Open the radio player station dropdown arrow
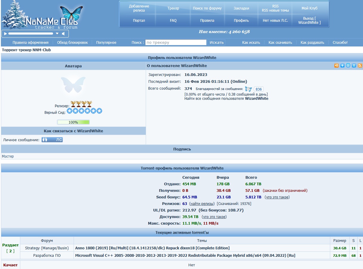The image size is (363, 269). (57, 34)
